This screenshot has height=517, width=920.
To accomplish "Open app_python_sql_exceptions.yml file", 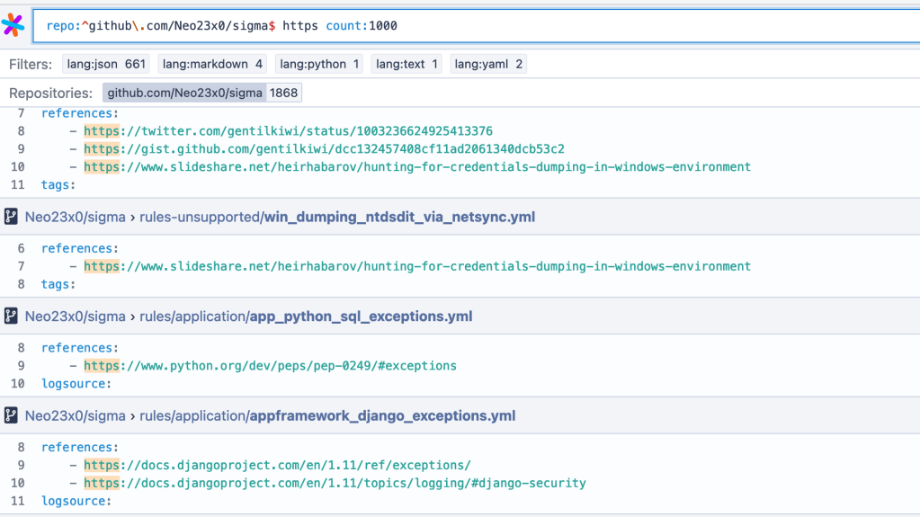I will point(362,316).
